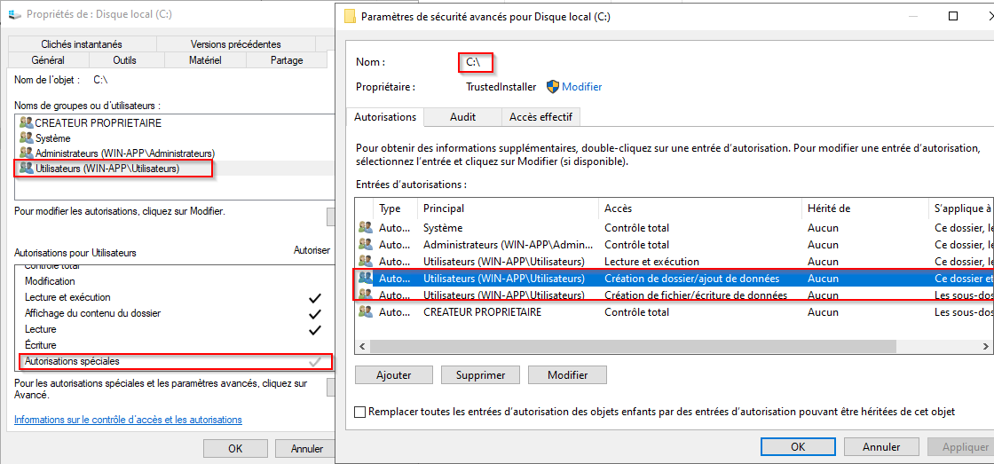The image size is (994, 464).
Task: Click the Supprimer button
Action: (x=480, y=374)
